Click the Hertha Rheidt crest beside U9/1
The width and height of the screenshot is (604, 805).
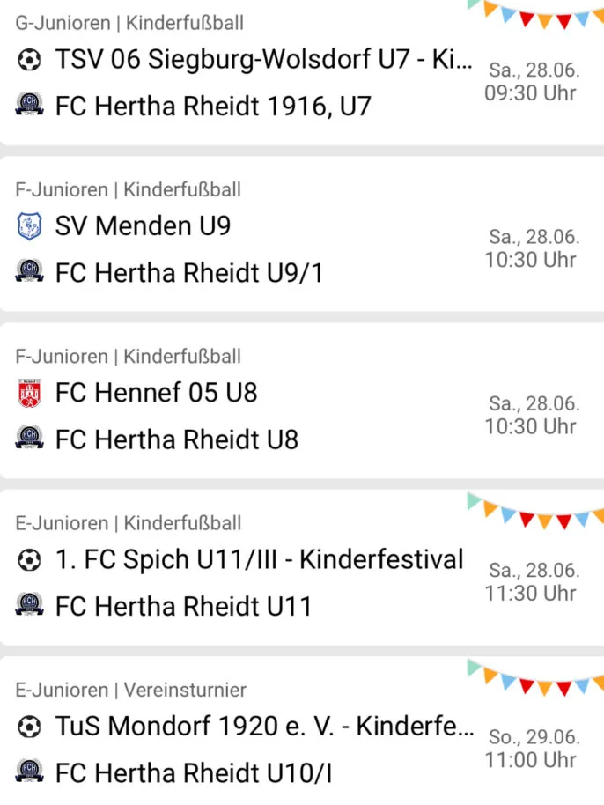(x=29, y=271)
